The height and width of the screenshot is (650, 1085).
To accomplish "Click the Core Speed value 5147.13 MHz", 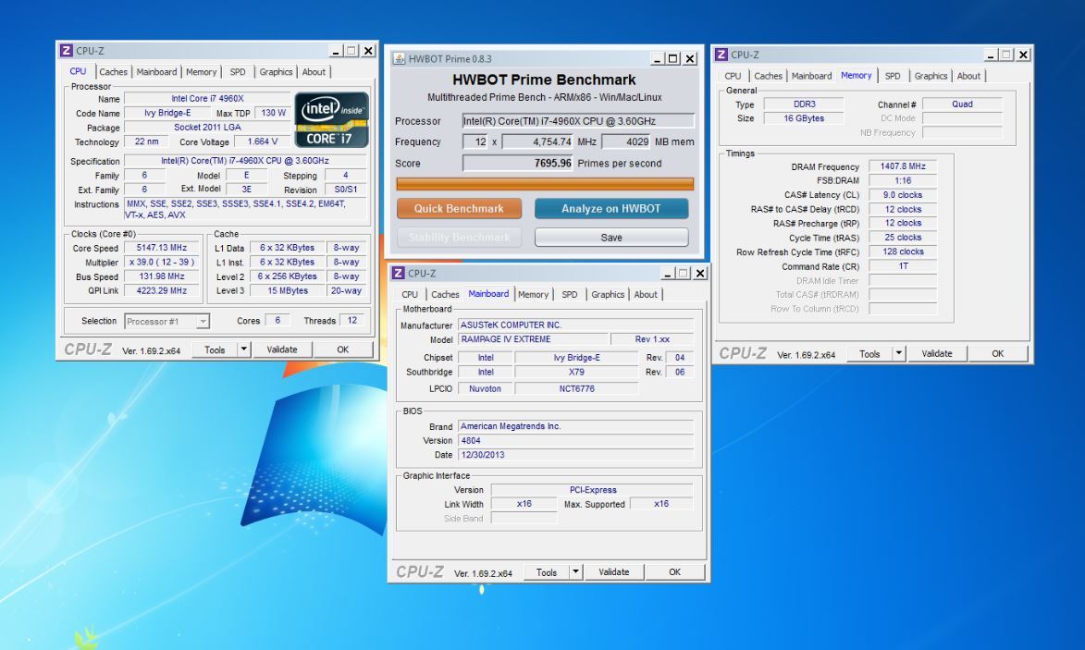I will click(162, 248).
